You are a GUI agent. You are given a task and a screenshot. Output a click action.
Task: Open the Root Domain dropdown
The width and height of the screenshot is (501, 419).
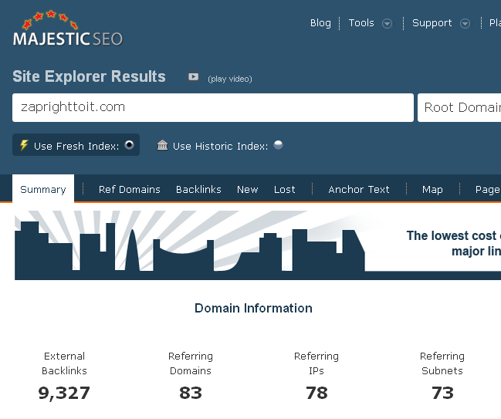tap(460, 107)
